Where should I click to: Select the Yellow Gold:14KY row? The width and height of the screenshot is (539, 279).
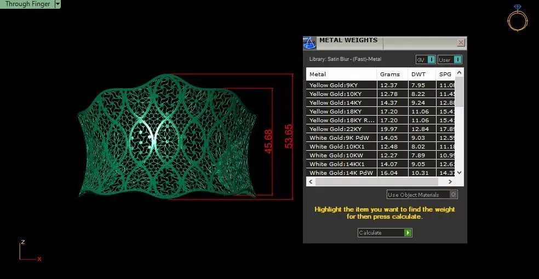[x=381, y=103]
